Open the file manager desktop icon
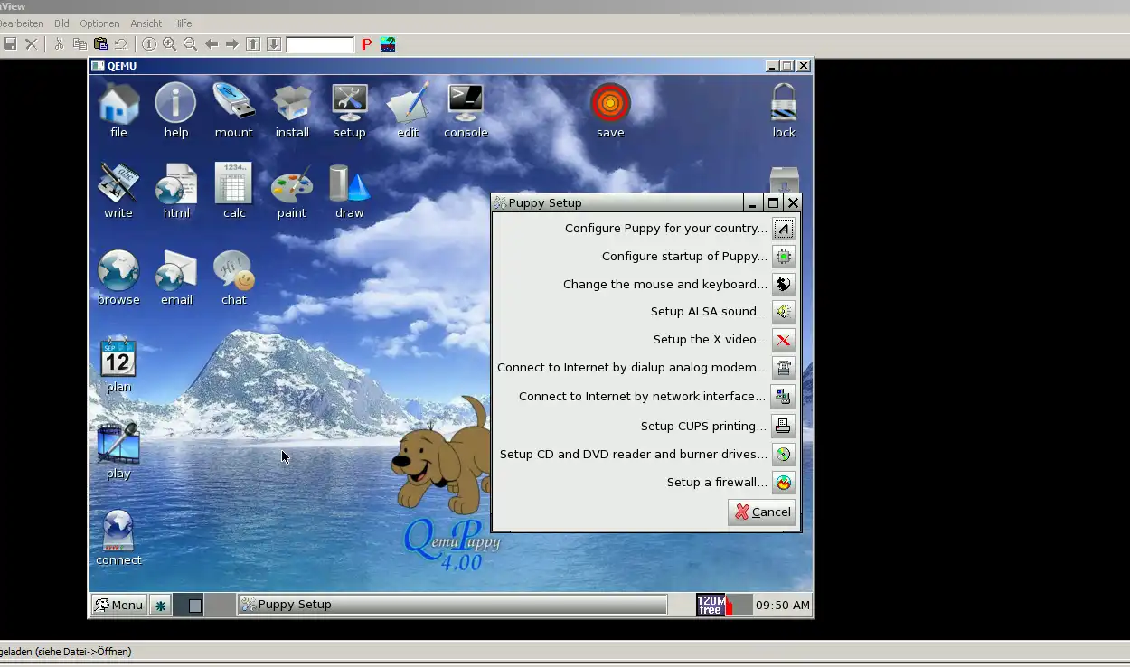1130x667 pixels. click(118, 111)
